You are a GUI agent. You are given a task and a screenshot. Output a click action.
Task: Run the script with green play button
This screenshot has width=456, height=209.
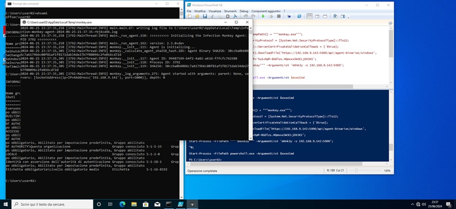tap(263, 16)
